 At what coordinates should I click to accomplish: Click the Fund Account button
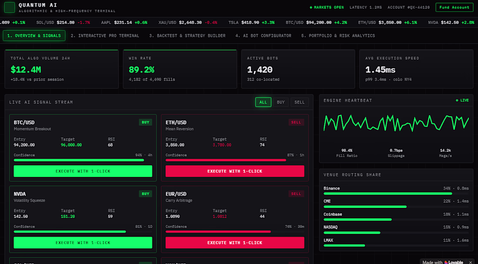pos(454,7)
